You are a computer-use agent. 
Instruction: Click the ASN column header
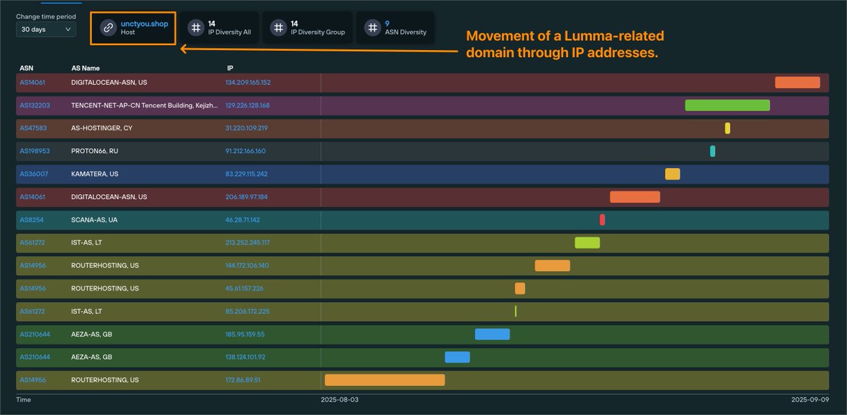tap(26, 68)
